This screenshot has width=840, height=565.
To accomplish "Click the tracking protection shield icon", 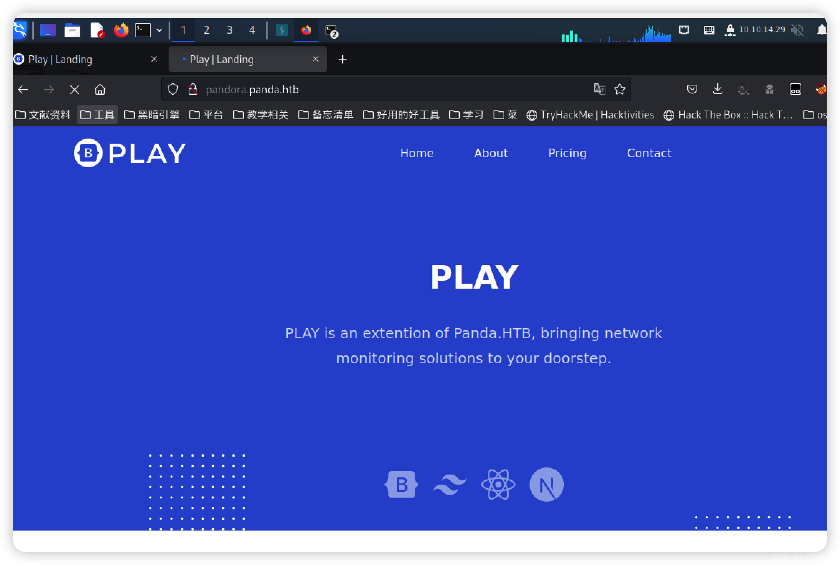I will 173,89.
